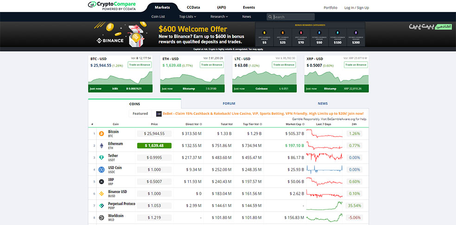456x225 pixels.
Task: Click the Featured label
Action: (x=140, y=114)
